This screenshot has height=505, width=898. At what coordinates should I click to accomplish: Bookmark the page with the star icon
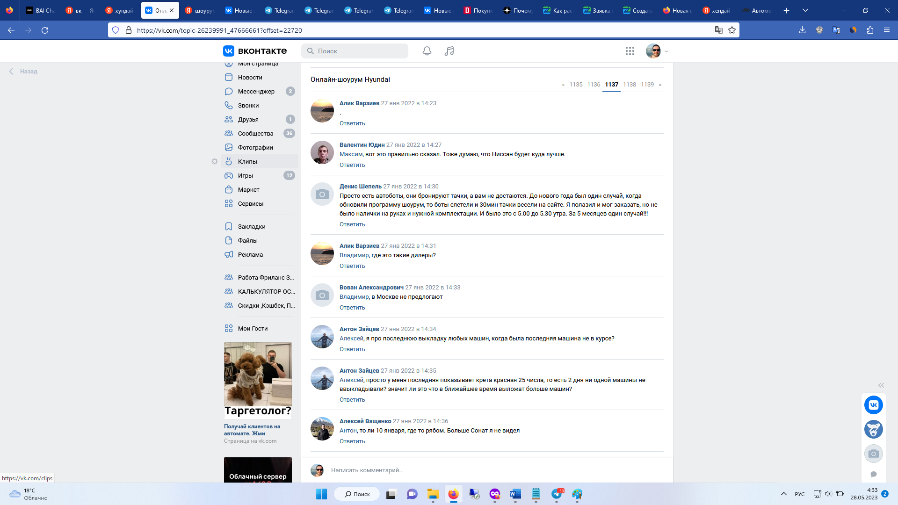[732, 30]
